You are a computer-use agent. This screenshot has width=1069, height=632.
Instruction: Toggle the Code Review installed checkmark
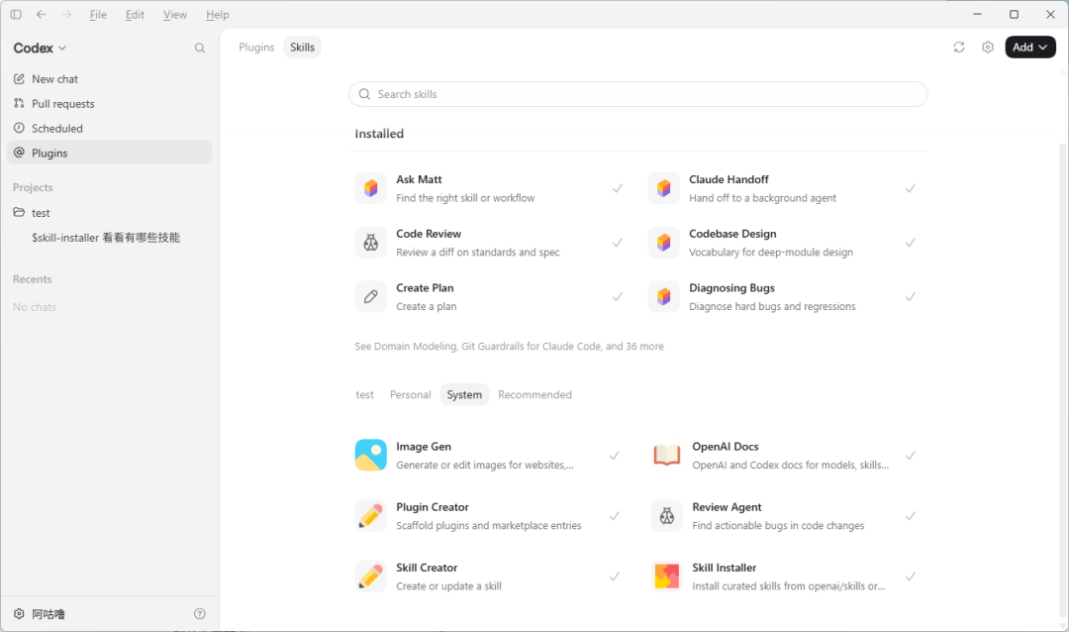[618, 243]
